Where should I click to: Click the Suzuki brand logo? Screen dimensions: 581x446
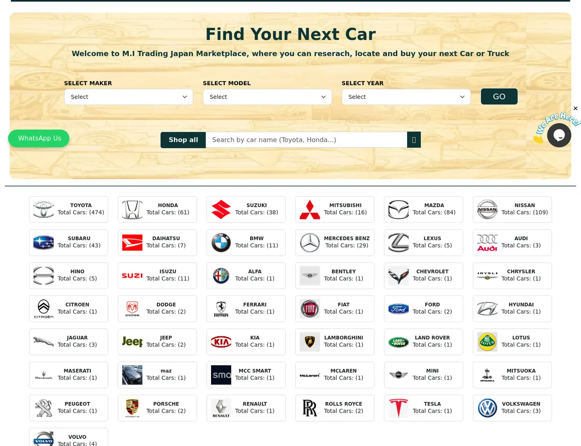[221, 210]
